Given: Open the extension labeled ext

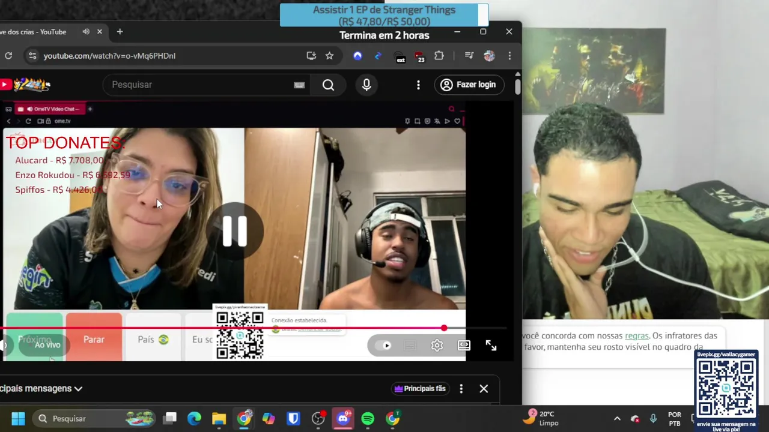Looking at the screenshot, I should tap(400, 56).
